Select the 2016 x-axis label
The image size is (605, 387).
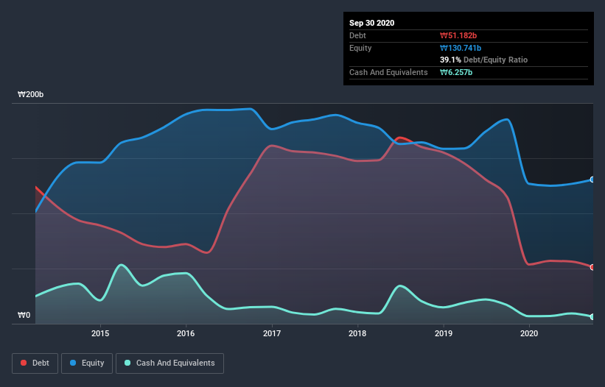tap(186, 333)
